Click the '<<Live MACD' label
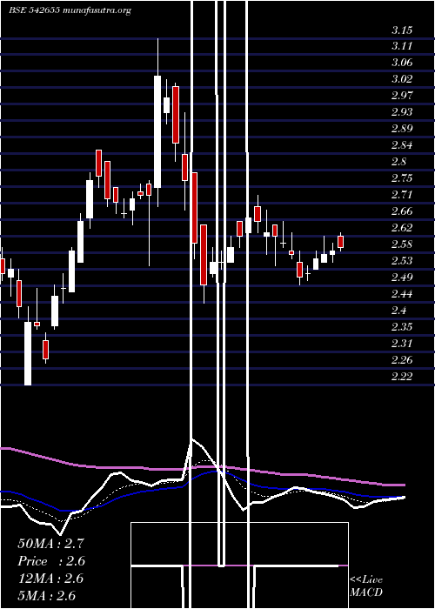435x609 pixels. [x=366, y=586]
